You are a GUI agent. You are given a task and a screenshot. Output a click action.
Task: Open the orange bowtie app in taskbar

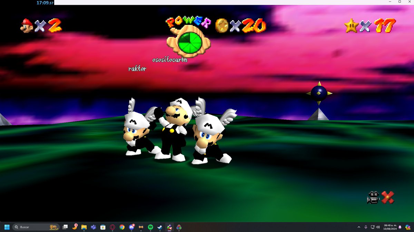tap(141, 227)
